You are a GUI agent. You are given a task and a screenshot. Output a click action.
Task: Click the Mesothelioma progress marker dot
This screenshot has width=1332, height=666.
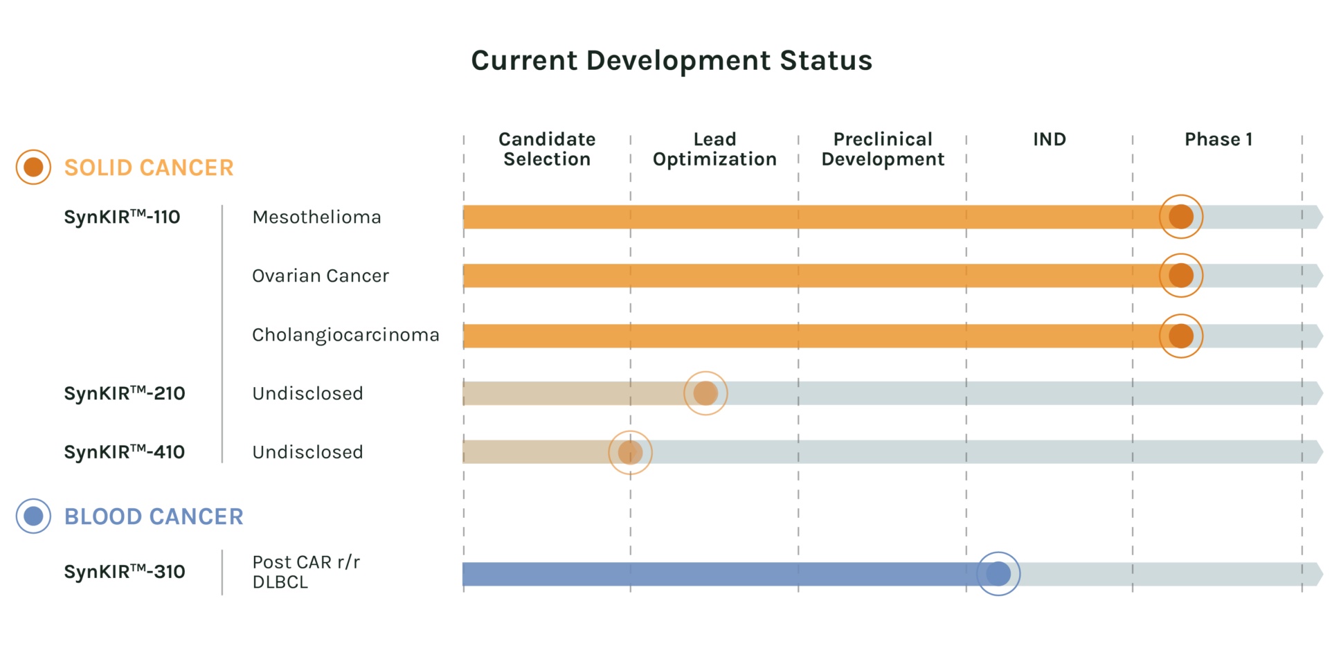click(1180, 217)
